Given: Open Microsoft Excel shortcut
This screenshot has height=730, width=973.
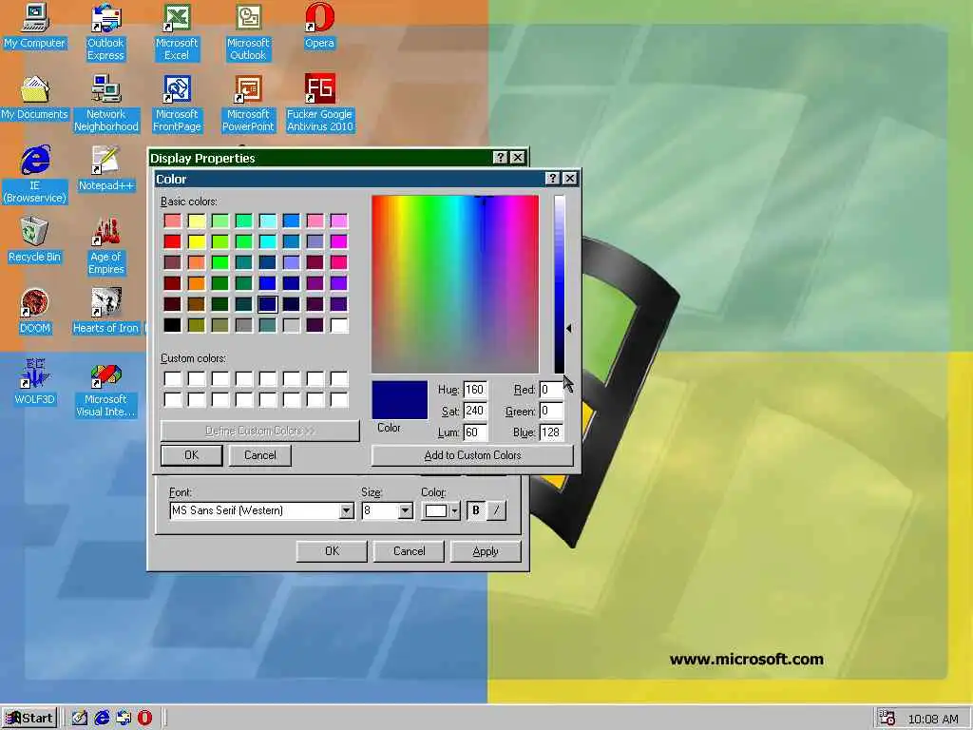Looking at the screenshot, I should point(177,31).
